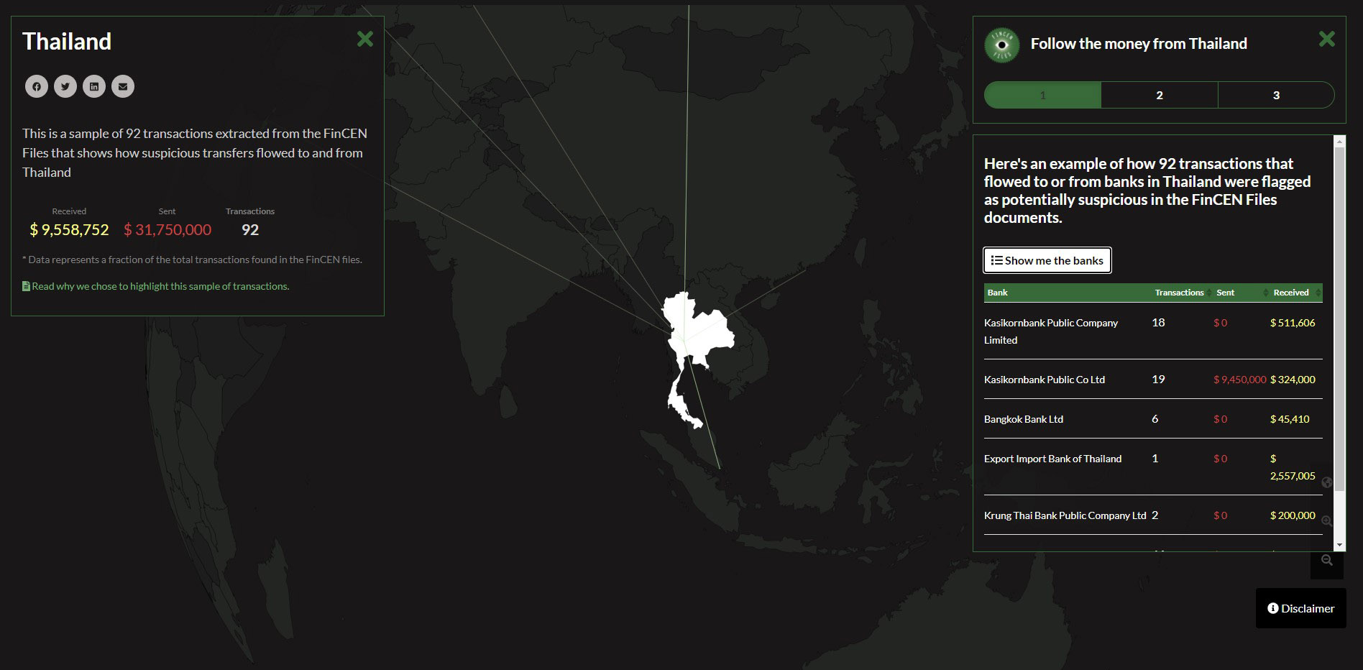Sort table by Transactions column
Viewport: 1363px width, 670px height.
[x=1179, y=293]
